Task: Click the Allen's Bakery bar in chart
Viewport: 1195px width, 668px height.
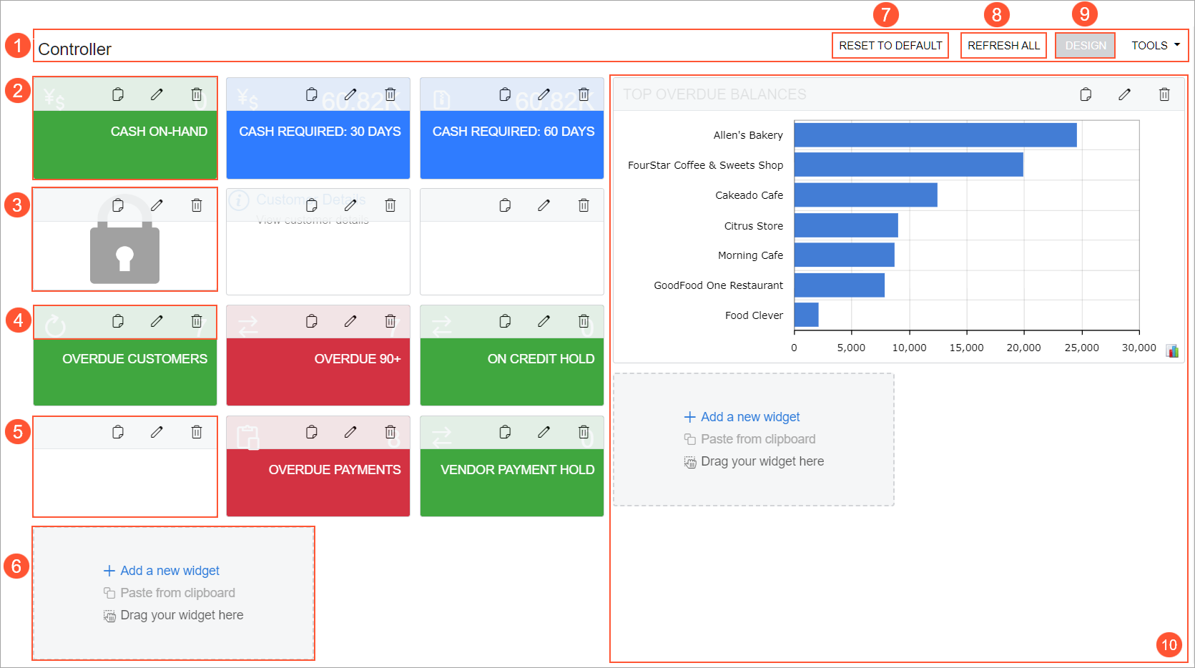Action: click(x=935, y=135)
